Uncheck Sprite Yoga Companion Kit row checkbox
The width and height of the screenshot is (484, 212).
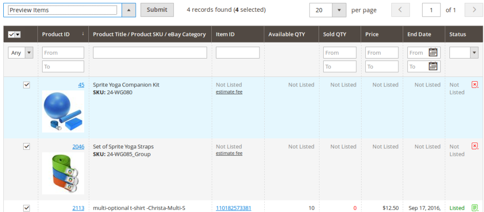[x=26, y=85]
